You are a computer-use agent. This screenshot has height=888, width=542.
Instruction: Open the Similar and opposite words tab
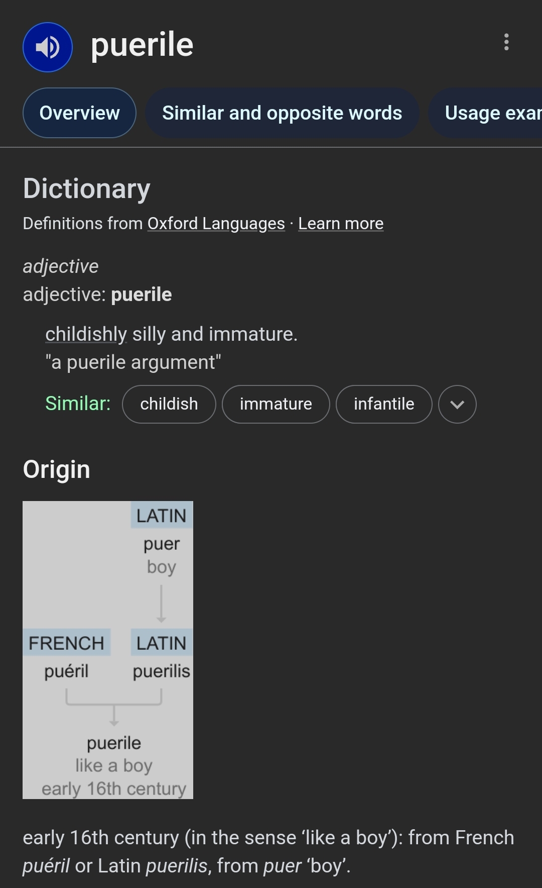coord(282,113)
